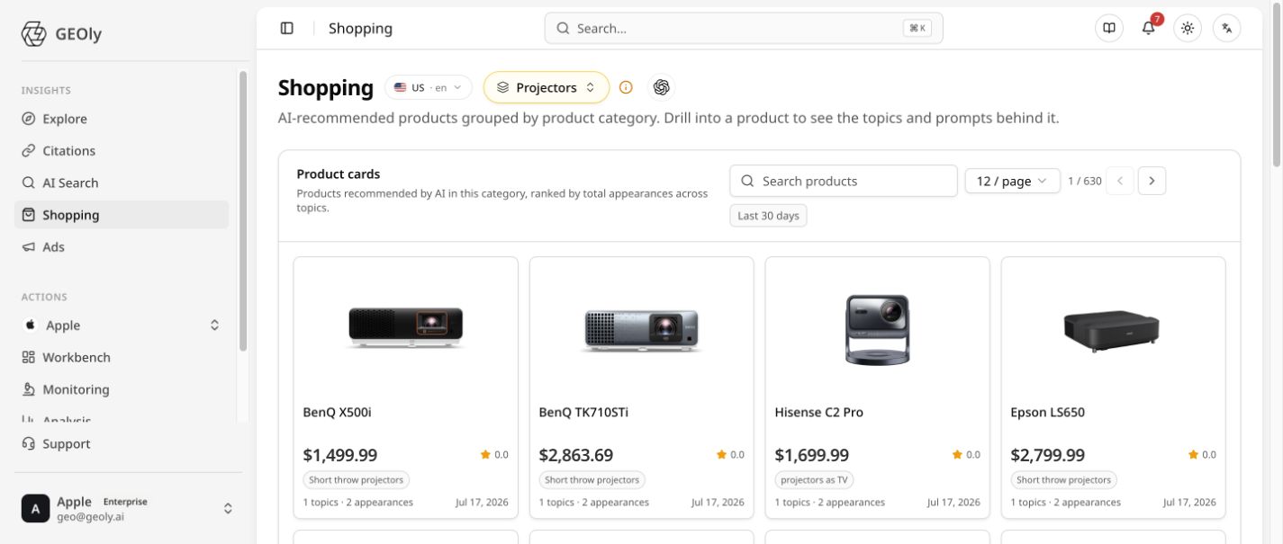1283x544 pixels.
Task: Focus the top Search bar
Action: [x=744, y=28]
